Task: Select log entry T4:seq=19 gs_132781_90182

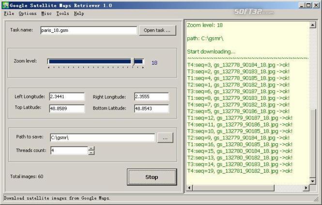Action: click(240, 171)
